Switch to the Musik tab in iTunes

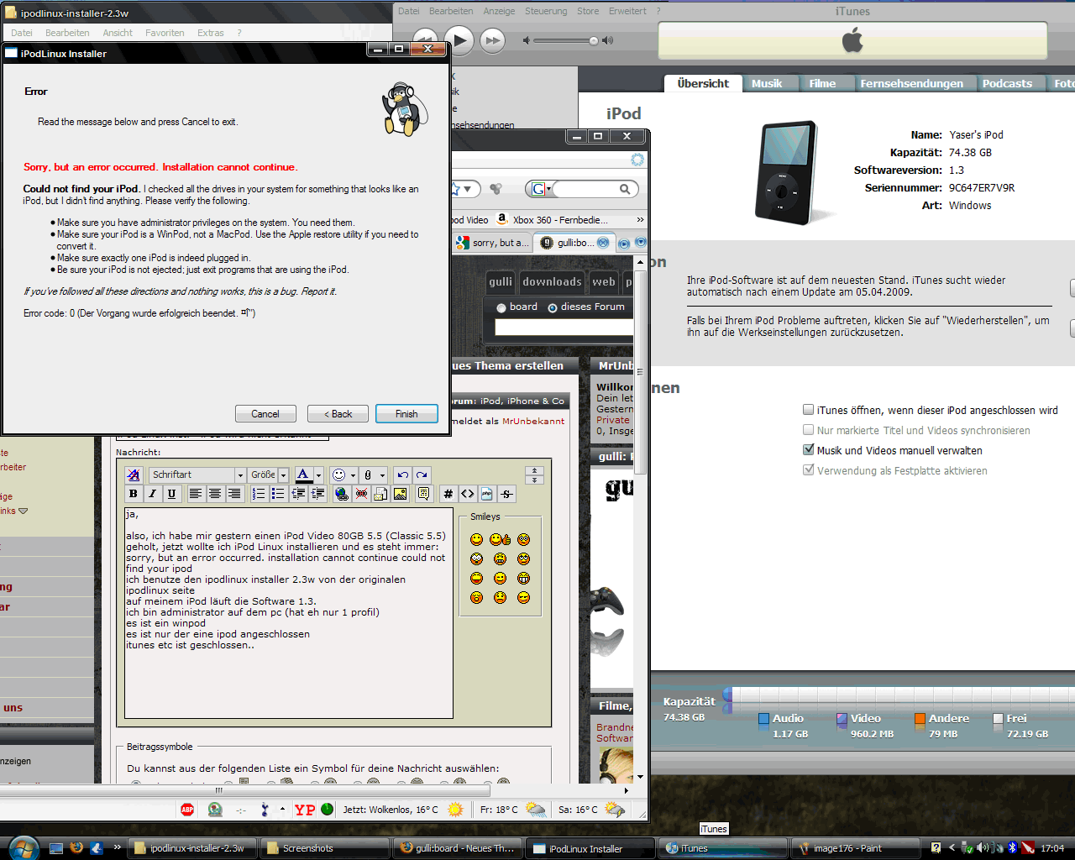click(x=766, y=83)
